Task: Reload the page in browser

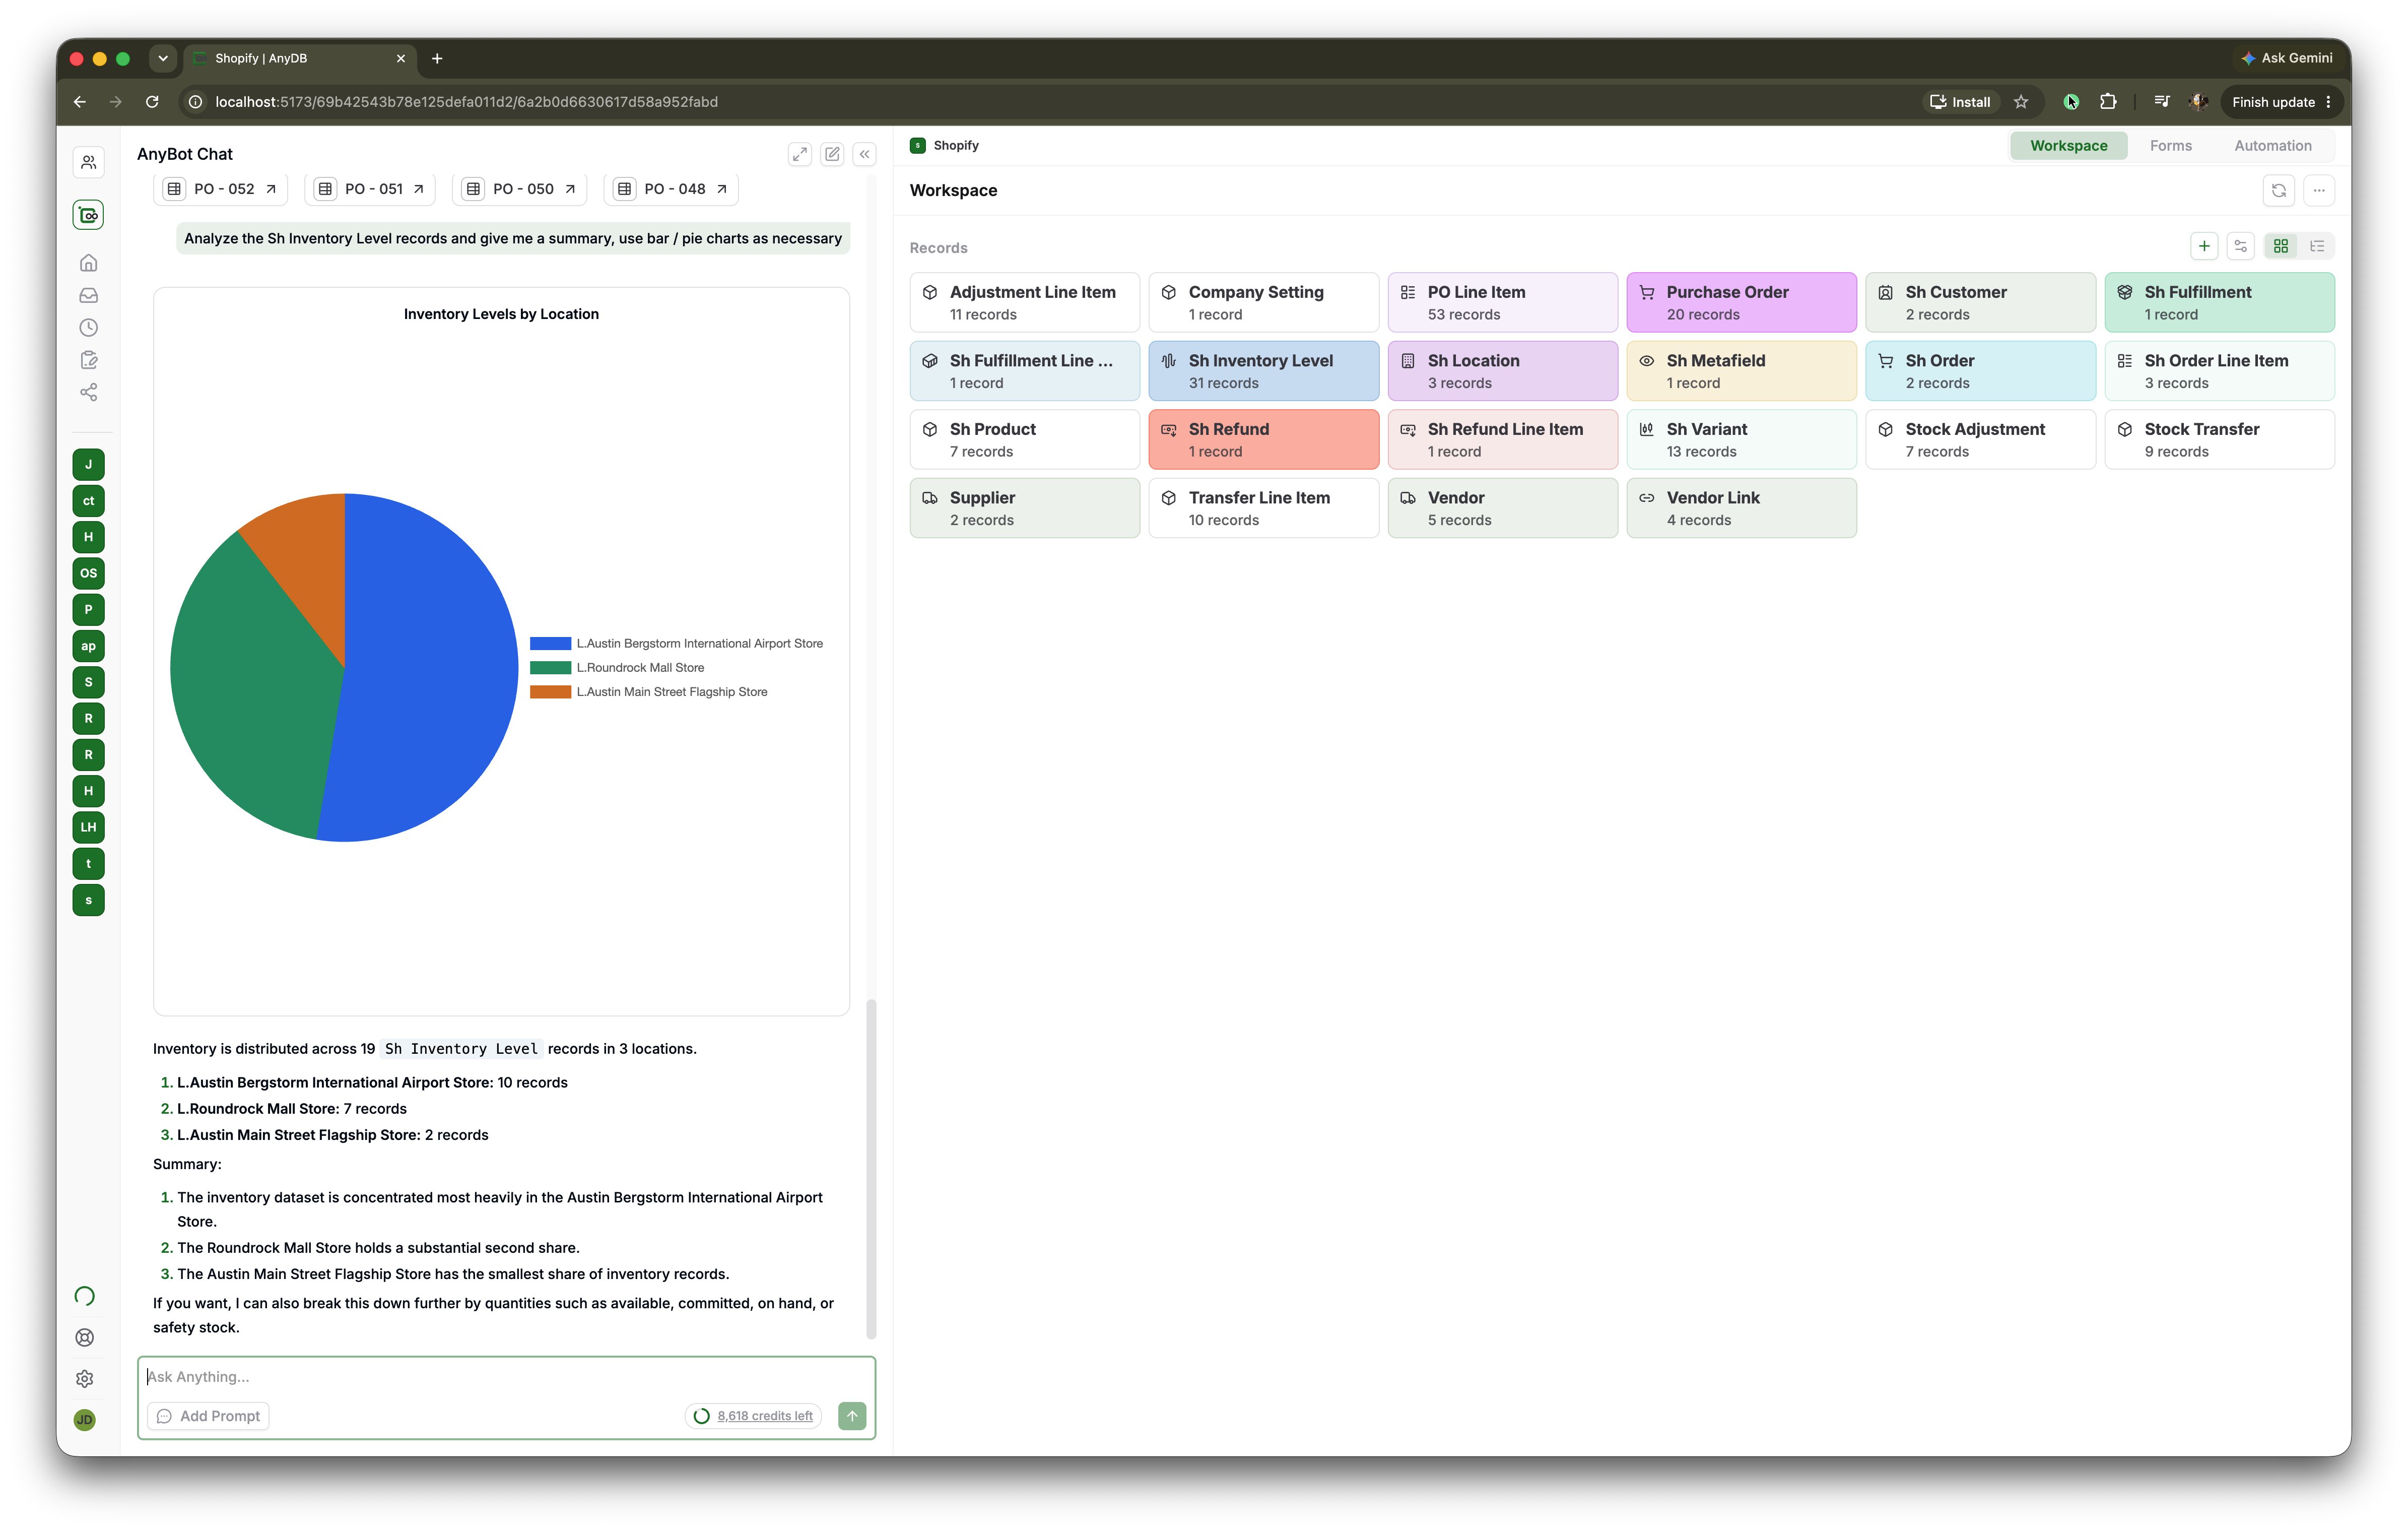Action: pyautogui.click(x=152, y=101)
